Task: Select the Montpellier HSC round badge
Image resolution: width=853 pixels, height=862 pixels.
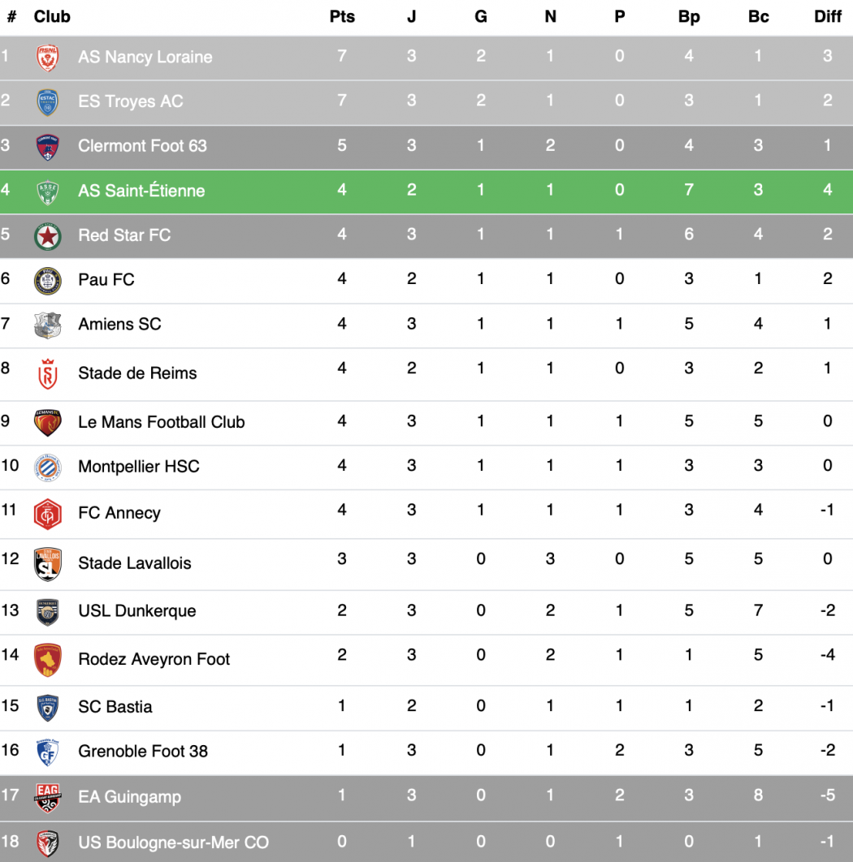Action: click(x=47, y=468)
